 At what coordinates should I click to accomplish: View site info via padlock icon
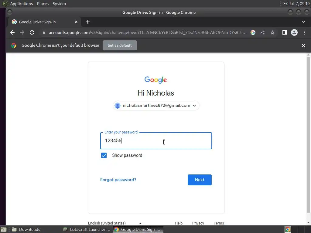tap(44, 32)
